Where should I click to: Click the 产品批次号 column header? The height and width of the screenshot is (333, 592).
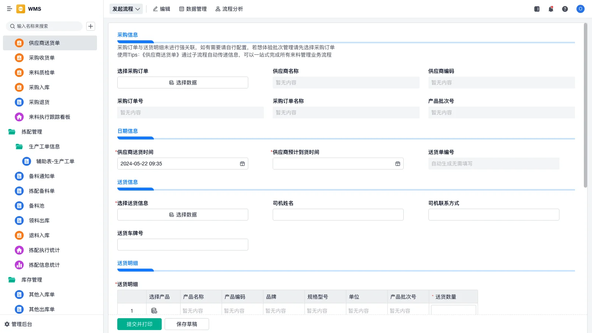click(x=408, y=297)
